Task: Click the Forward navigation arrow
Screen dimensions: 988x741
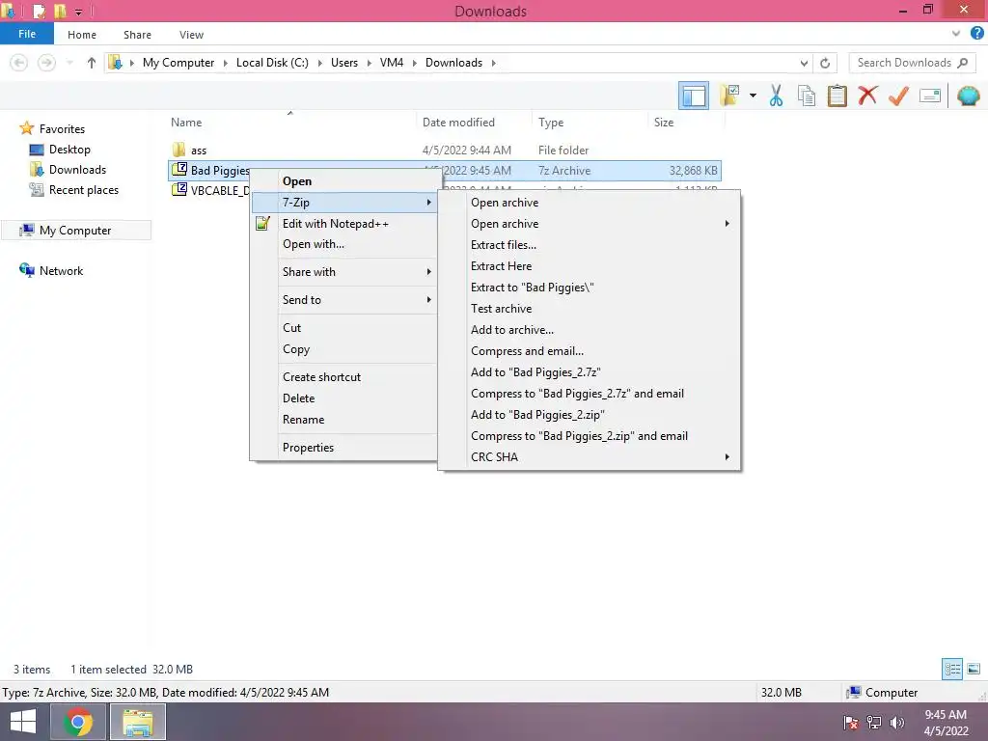Action: point(46,63)
